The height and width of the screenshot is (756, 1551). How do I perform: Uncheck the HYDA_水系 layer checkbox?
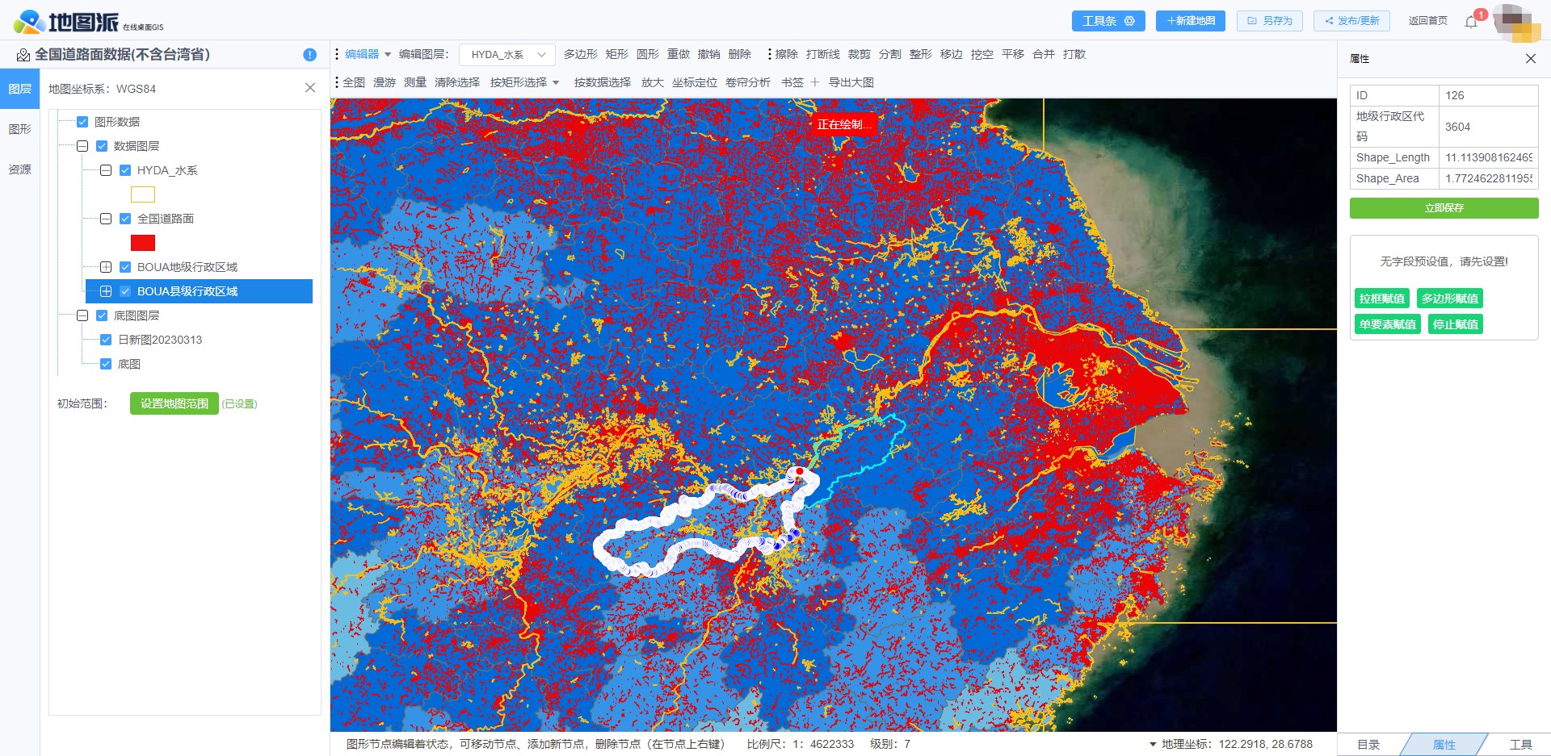pyautogui.click(x=125, y=170)
